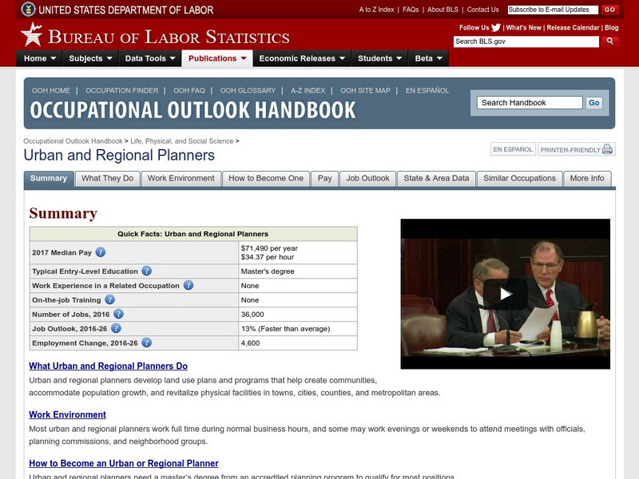This screenshot has height=479, width=639.
Task: Open help icon for On-the-job Training
Action: 109,300
